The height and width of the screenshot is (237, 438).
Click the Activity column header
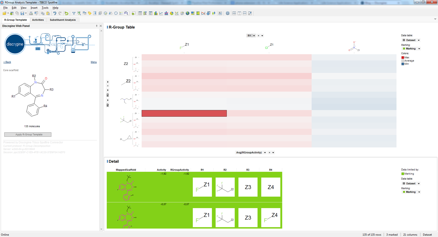click(x=161, y=170)
